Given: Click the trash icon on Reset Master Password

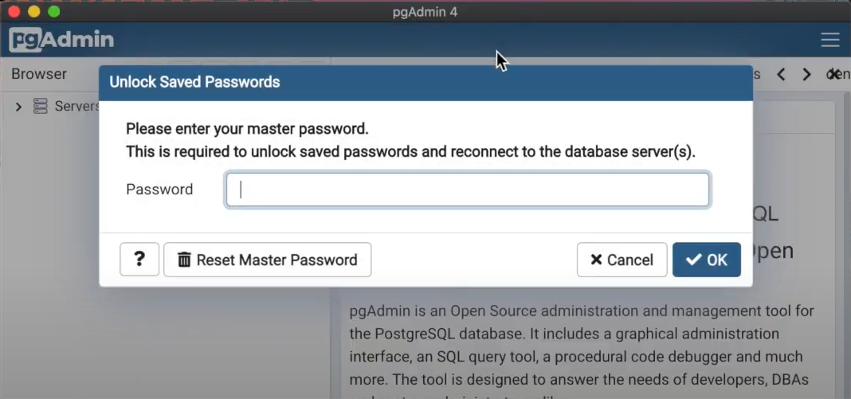Looking at the screenshot, I should 185,260.
